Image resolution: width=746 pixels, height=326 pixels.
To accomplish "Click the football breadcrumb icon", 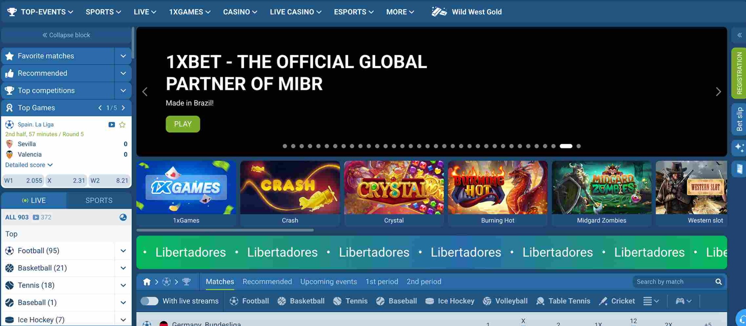I will (x=166, y=282).
